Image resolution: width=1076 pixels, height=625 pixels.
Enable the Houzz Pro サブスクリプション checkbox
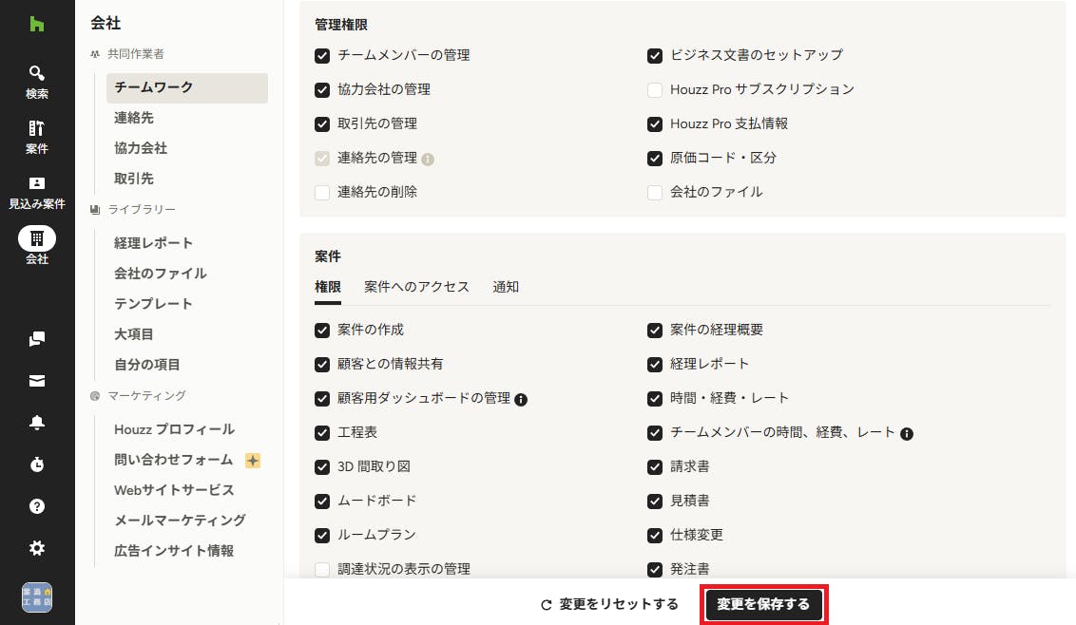[x=655, y=90]
